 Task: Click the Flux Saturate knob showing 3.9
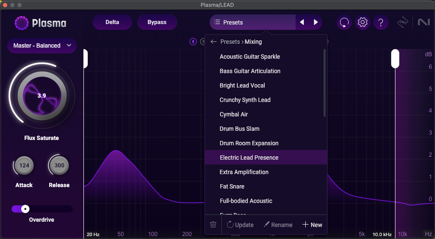click(x=42, y=96)
